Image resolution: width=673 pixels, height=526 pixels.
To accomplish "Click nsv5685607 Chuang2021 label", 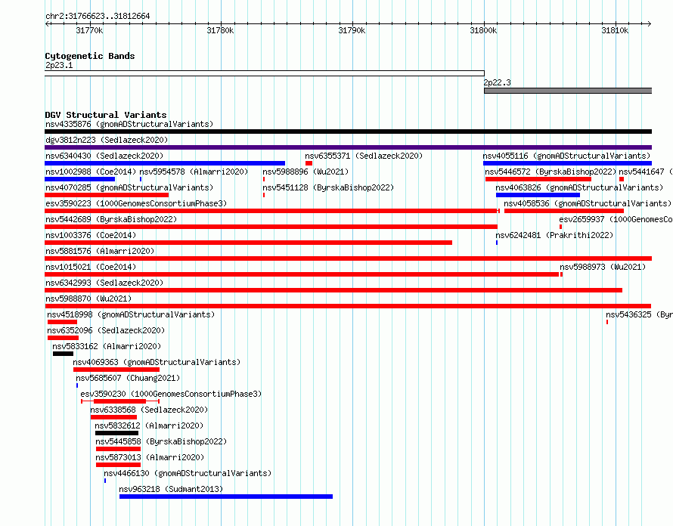I will point(128,378).
